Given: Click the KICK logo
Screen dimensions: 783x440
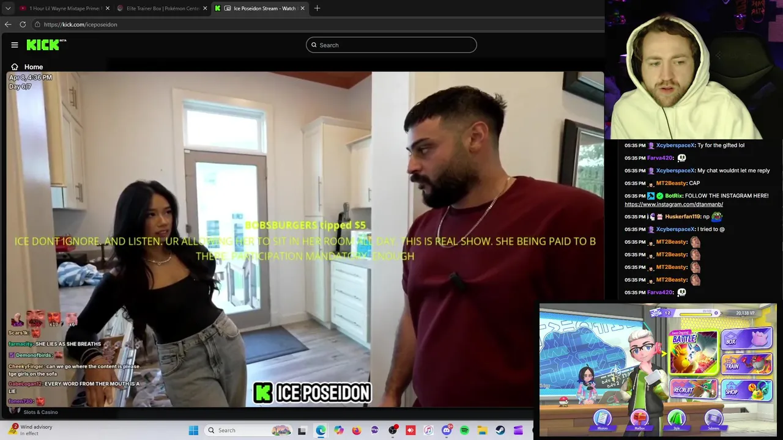Looking at the screenshot, I should point(46,45).
